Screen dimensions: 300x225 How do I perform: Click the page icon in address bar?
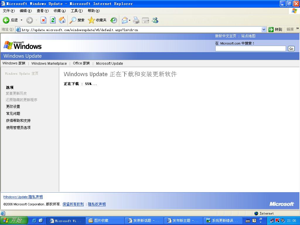[18, 30]
